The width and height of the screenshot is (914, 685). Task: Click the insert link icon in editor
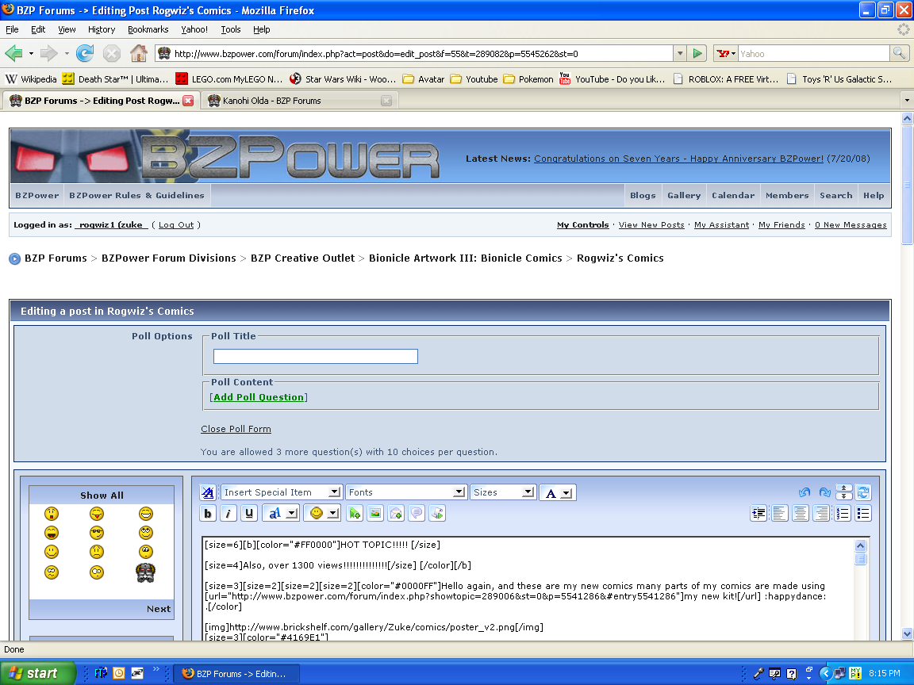pyautogui.click(x=355, y=513)
